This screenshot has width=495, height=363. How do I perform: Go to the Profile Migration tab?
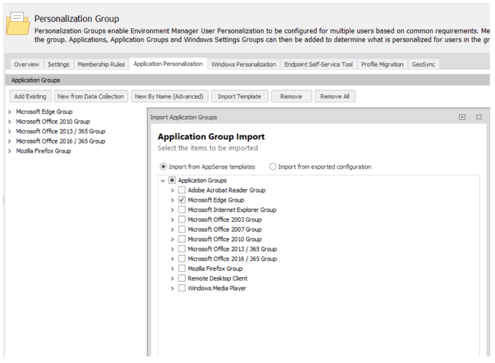pos(382,64)
